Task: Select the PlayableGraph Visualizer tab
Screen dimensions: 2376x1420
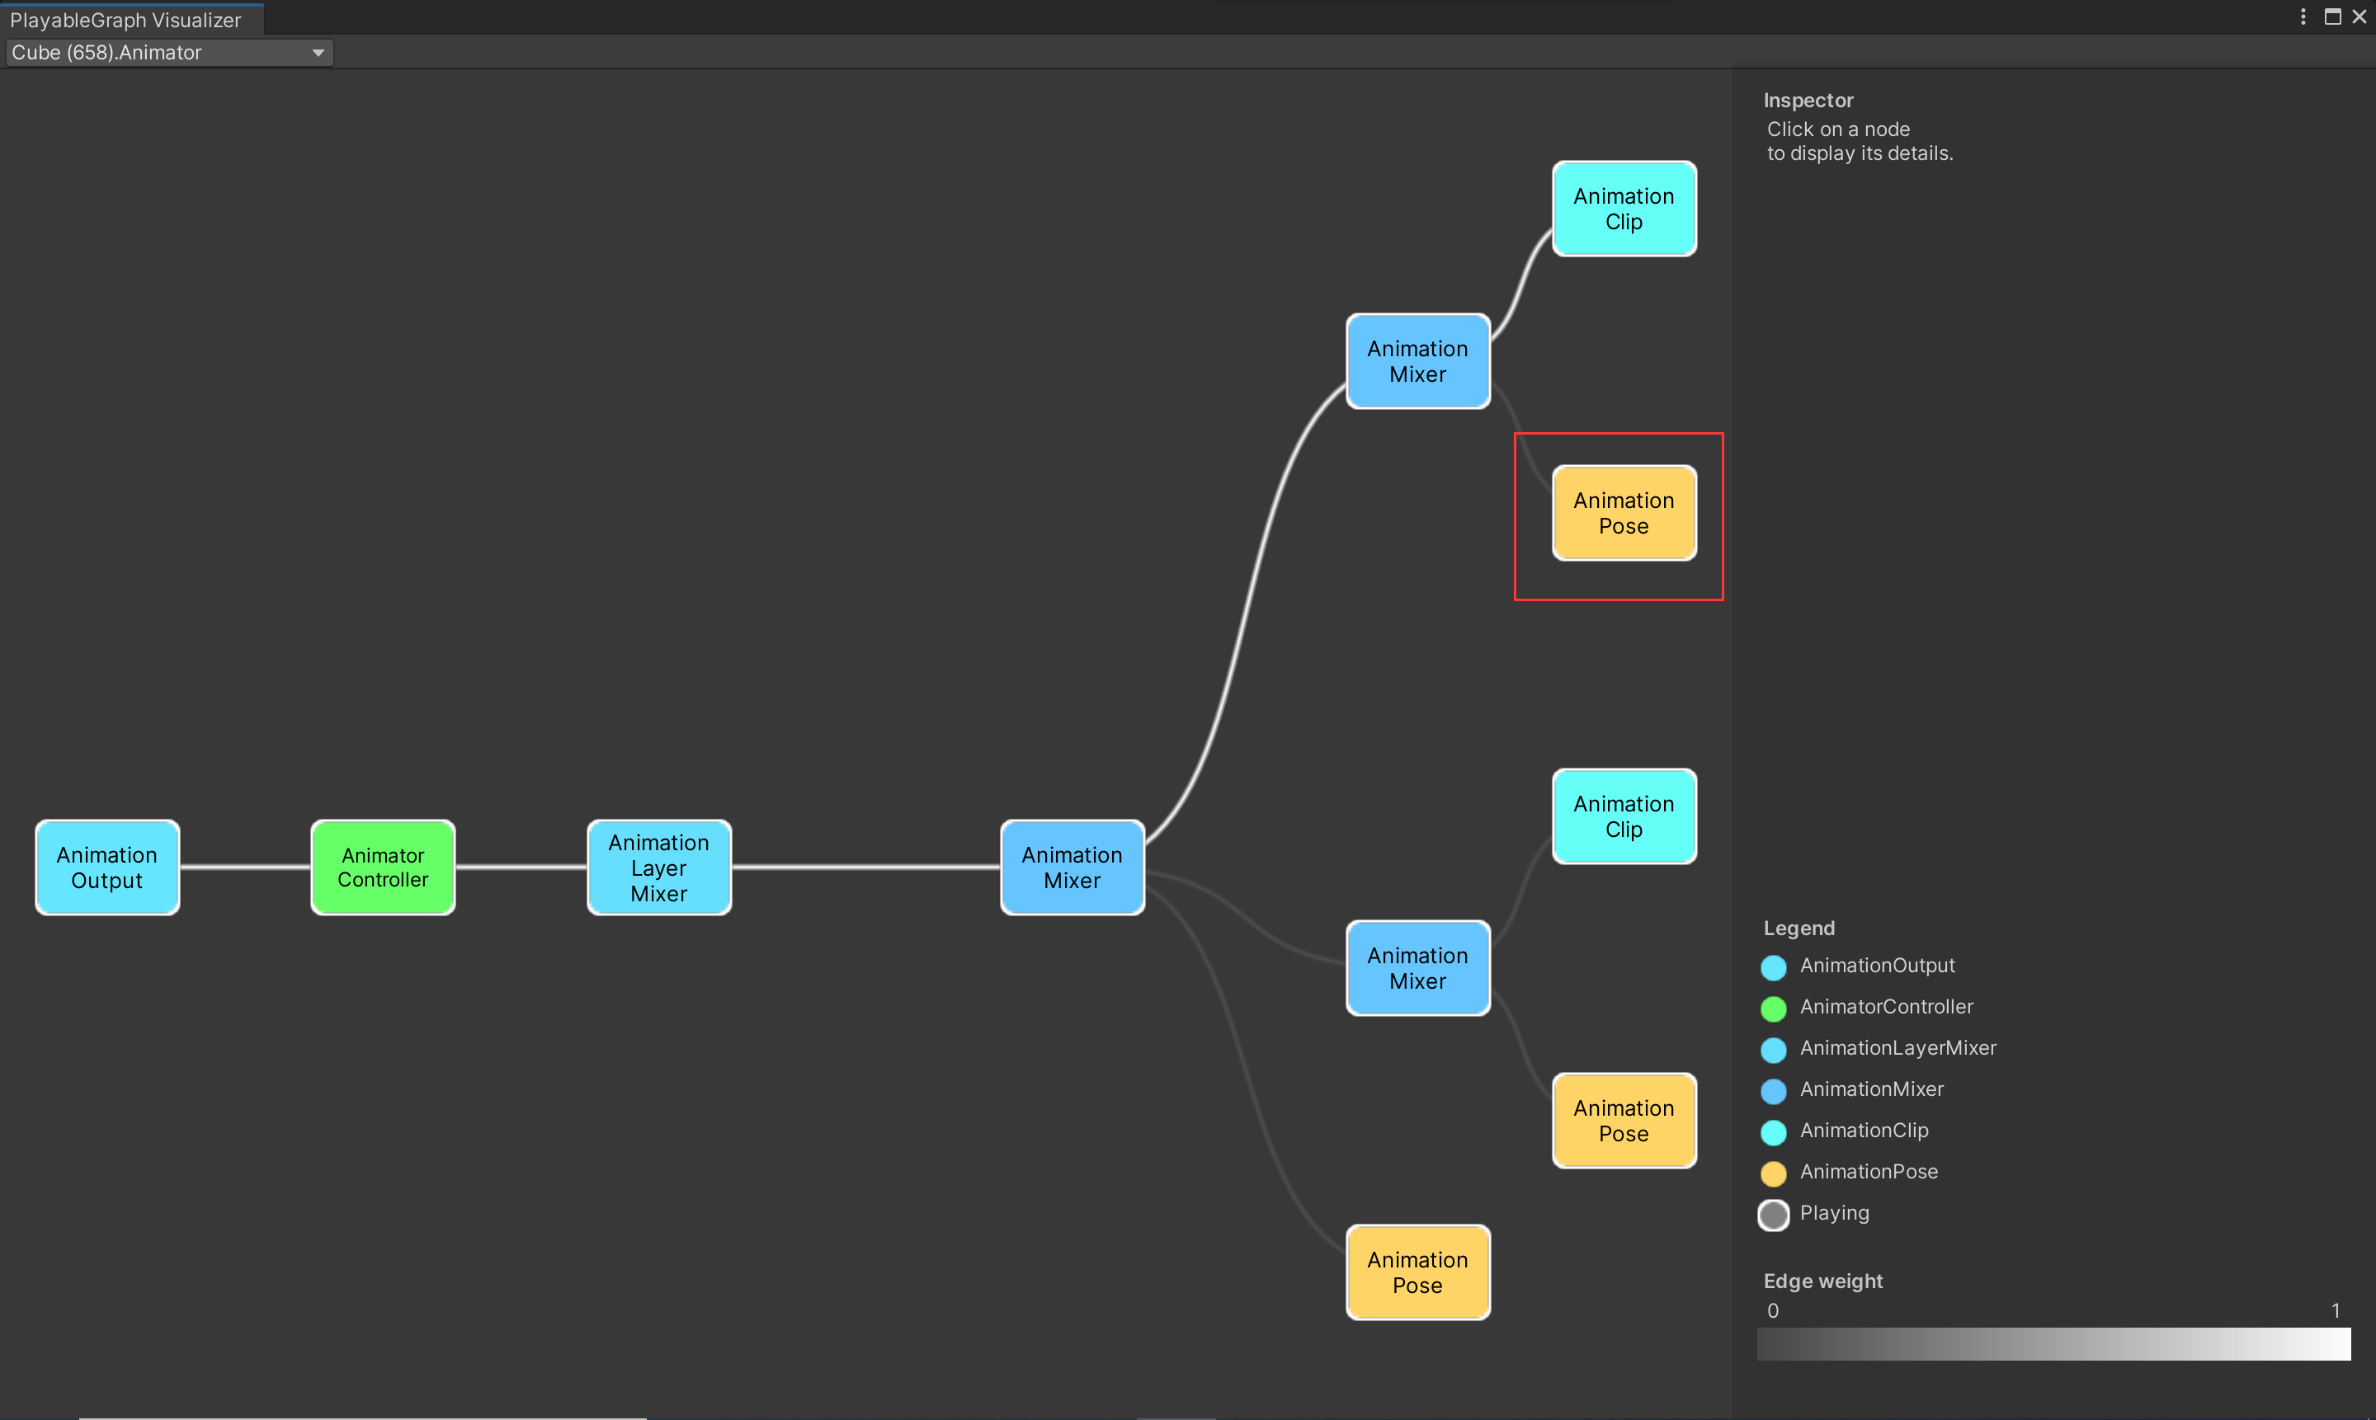Action: coord(126,19)
